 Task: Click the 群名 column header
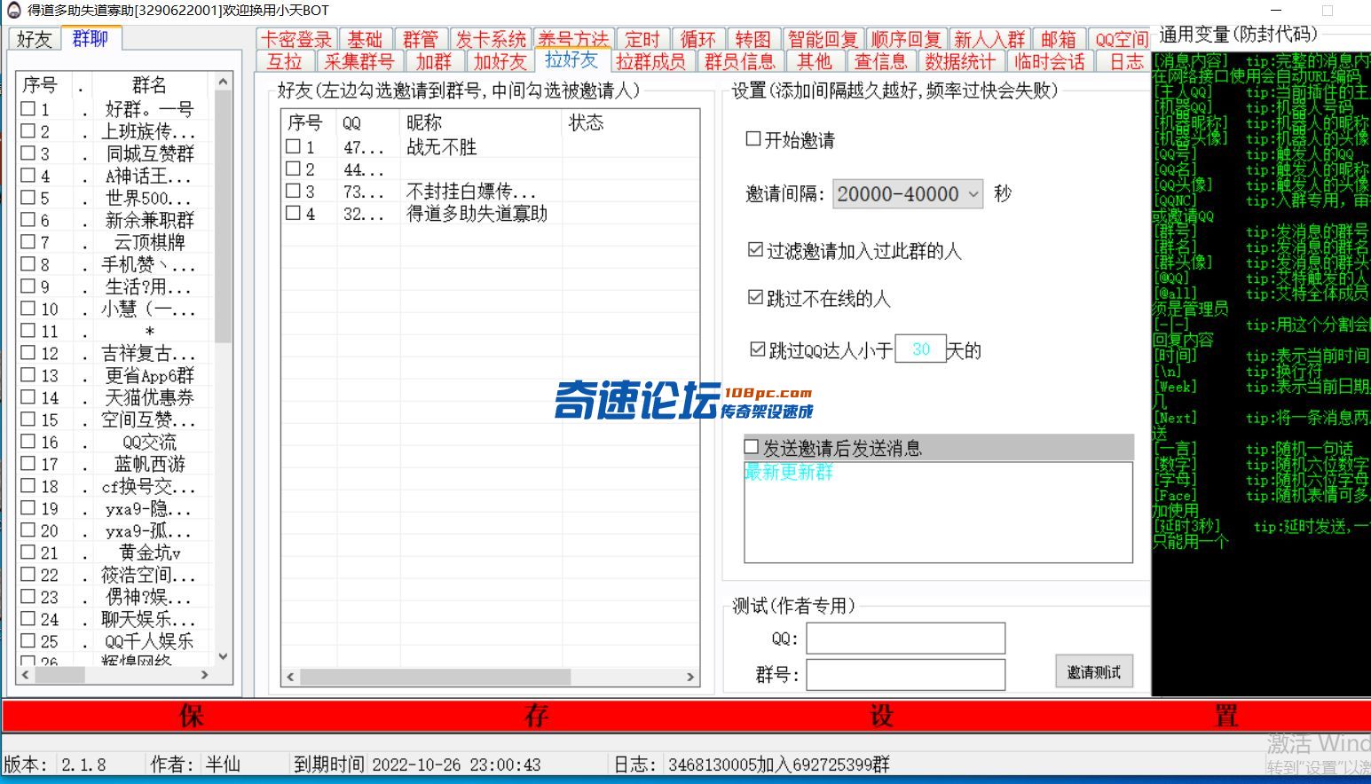[x=149, y=85]
